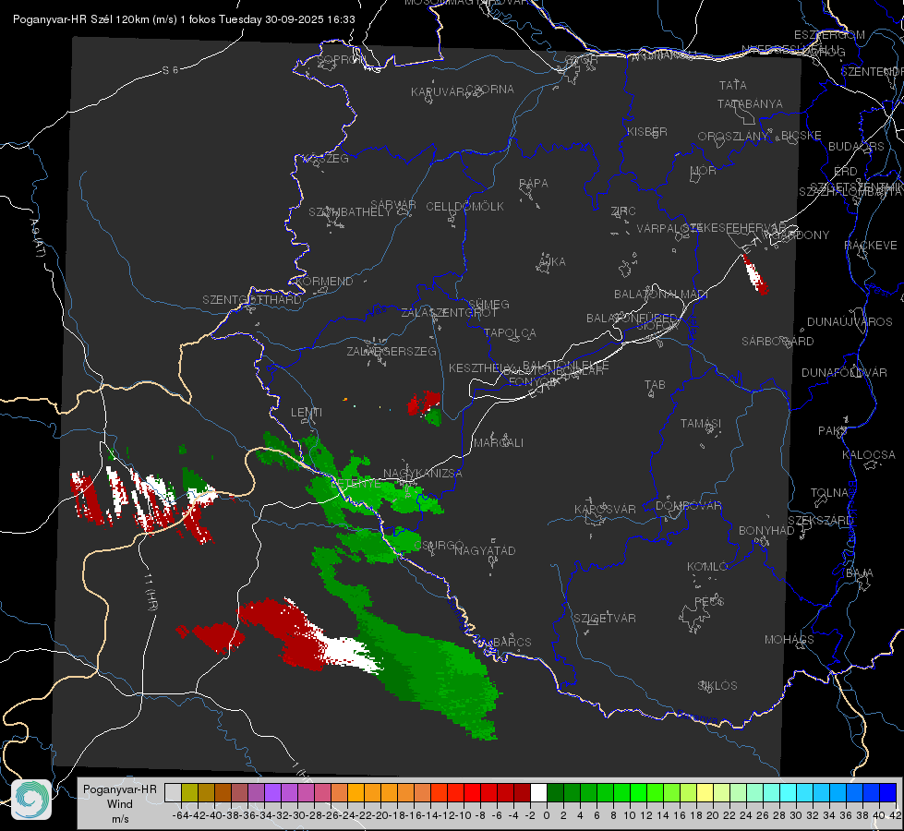Click the NAGYATAD label
Image resolution: width=904 pixels, height=831 pixels.
point(485,550)
